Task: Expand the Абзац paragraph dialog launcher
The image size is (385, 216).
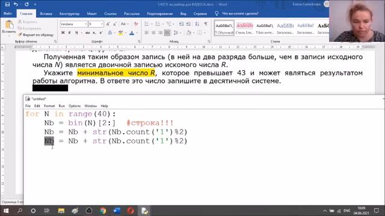Action: click(209, 41)
